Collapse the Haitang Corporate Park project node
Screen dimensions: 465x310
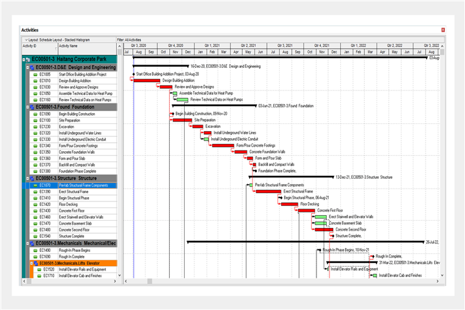tap(23, 59)
